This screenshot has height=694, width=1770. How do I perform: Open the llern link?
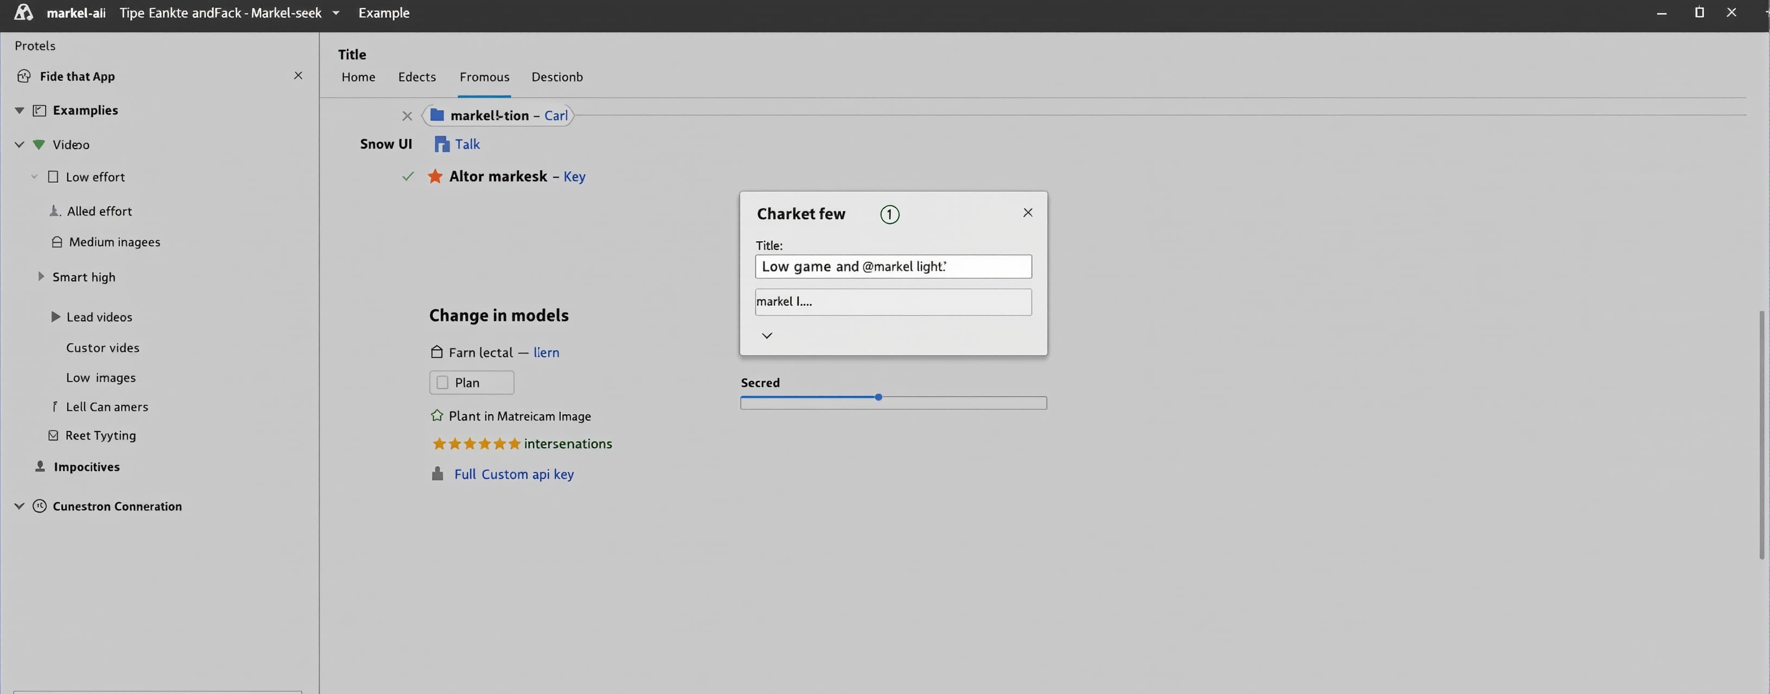pos(546,352)
